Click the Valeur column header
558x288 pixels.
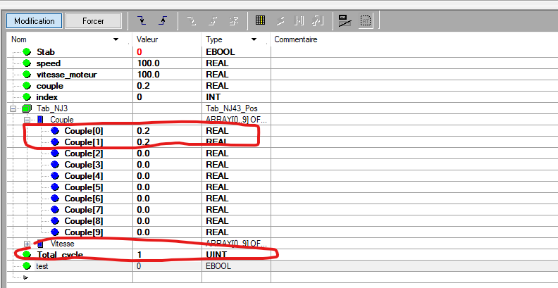(x=148, y=40)
